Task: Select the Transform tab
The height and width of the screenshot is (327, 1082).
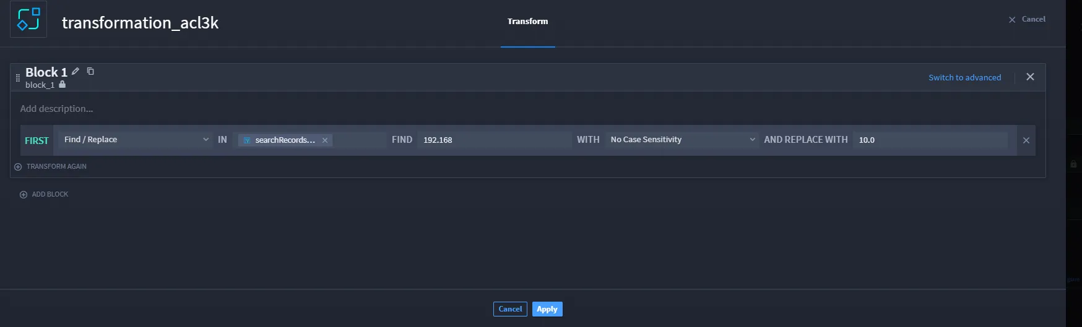Action: click(x=527, y=21)
